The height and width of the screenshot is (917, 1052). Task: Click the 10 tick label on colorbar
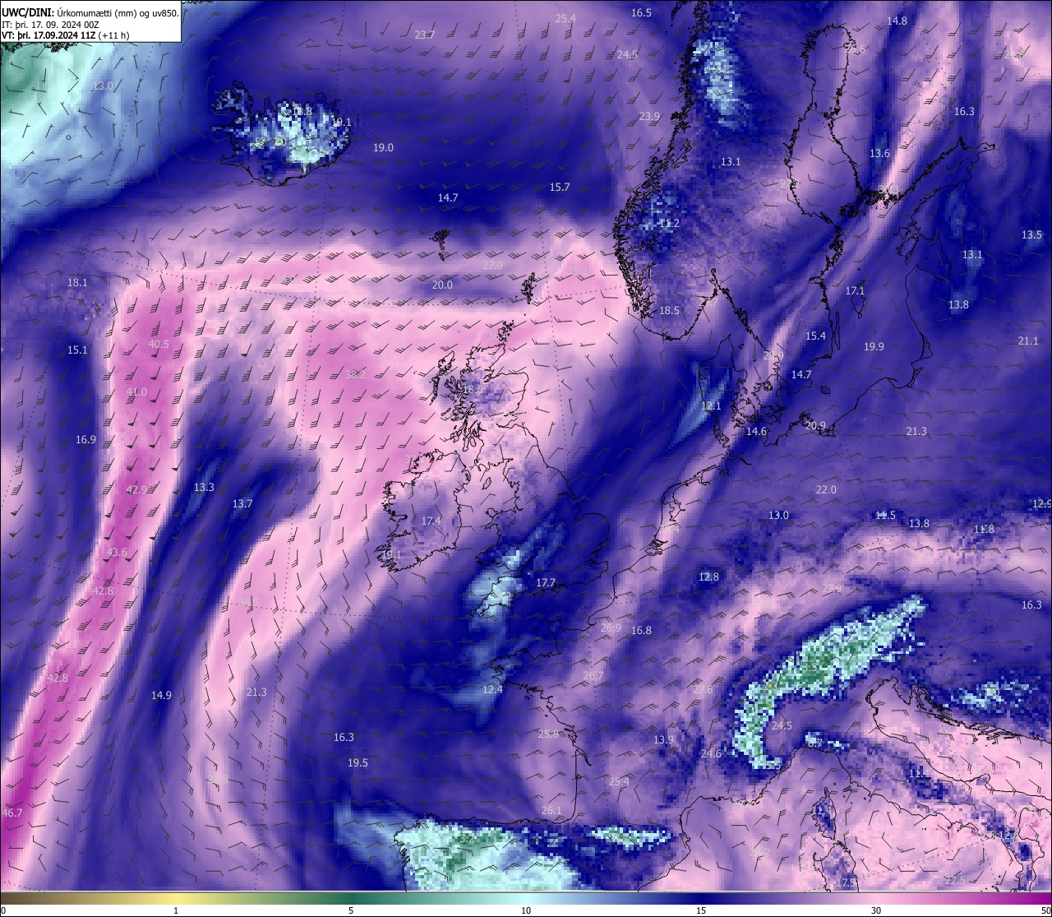pyautogui.click(x=526, y=910)
